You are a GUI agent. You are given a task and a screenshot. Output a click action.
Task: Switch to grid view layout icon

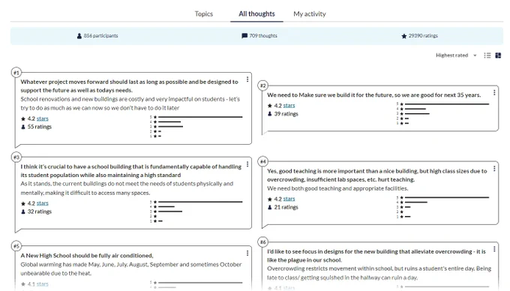[x=498, y=55]
